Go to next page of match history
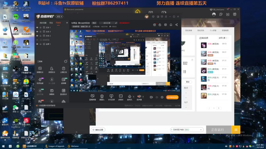Screen dimensions: 266x149 219,108
